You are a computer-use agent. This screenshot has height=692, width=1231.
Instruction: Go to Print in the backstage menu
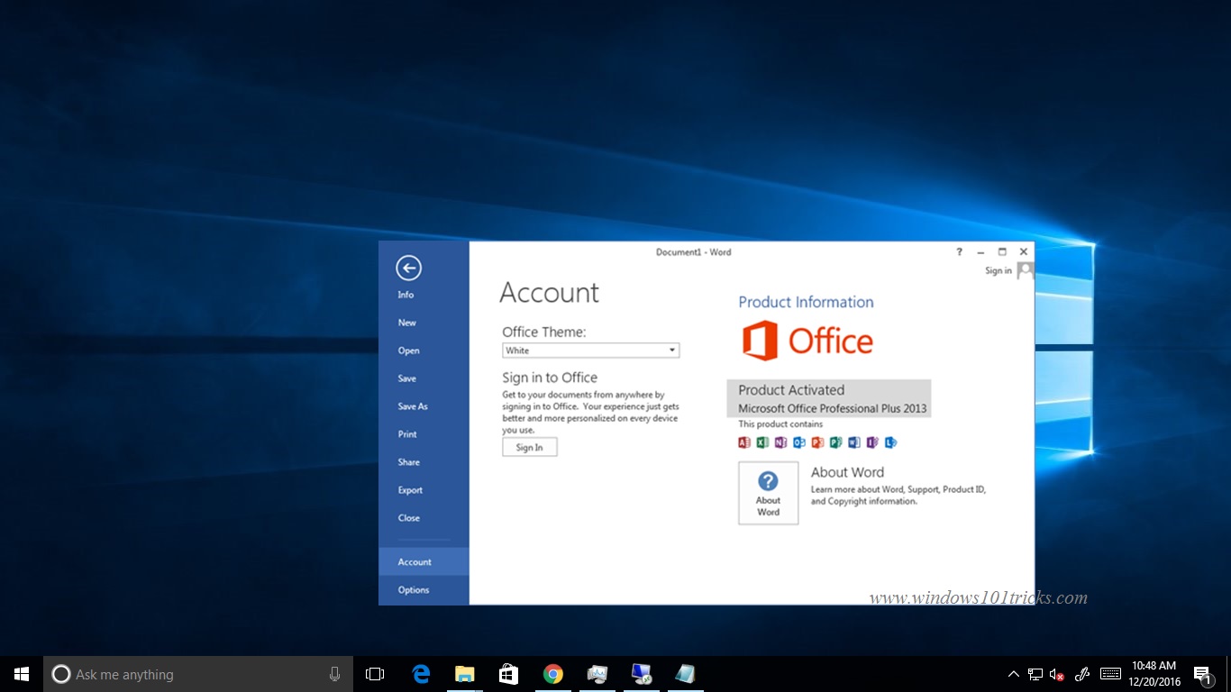[407, 434]
